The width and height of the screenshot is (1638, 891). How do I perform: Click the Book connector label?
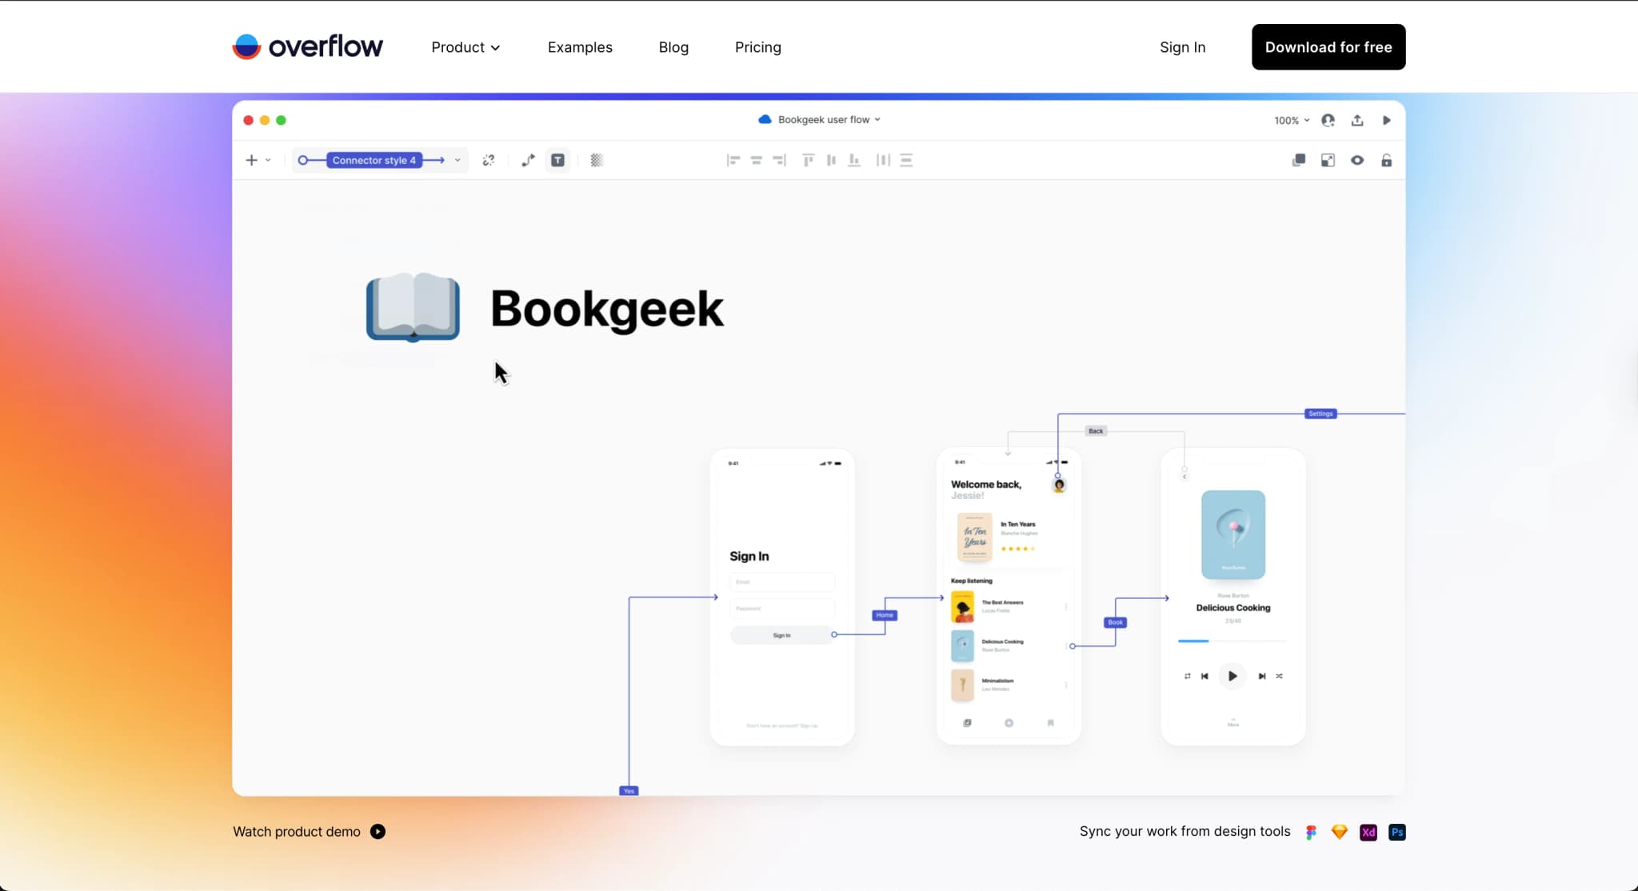point(1116,622)
